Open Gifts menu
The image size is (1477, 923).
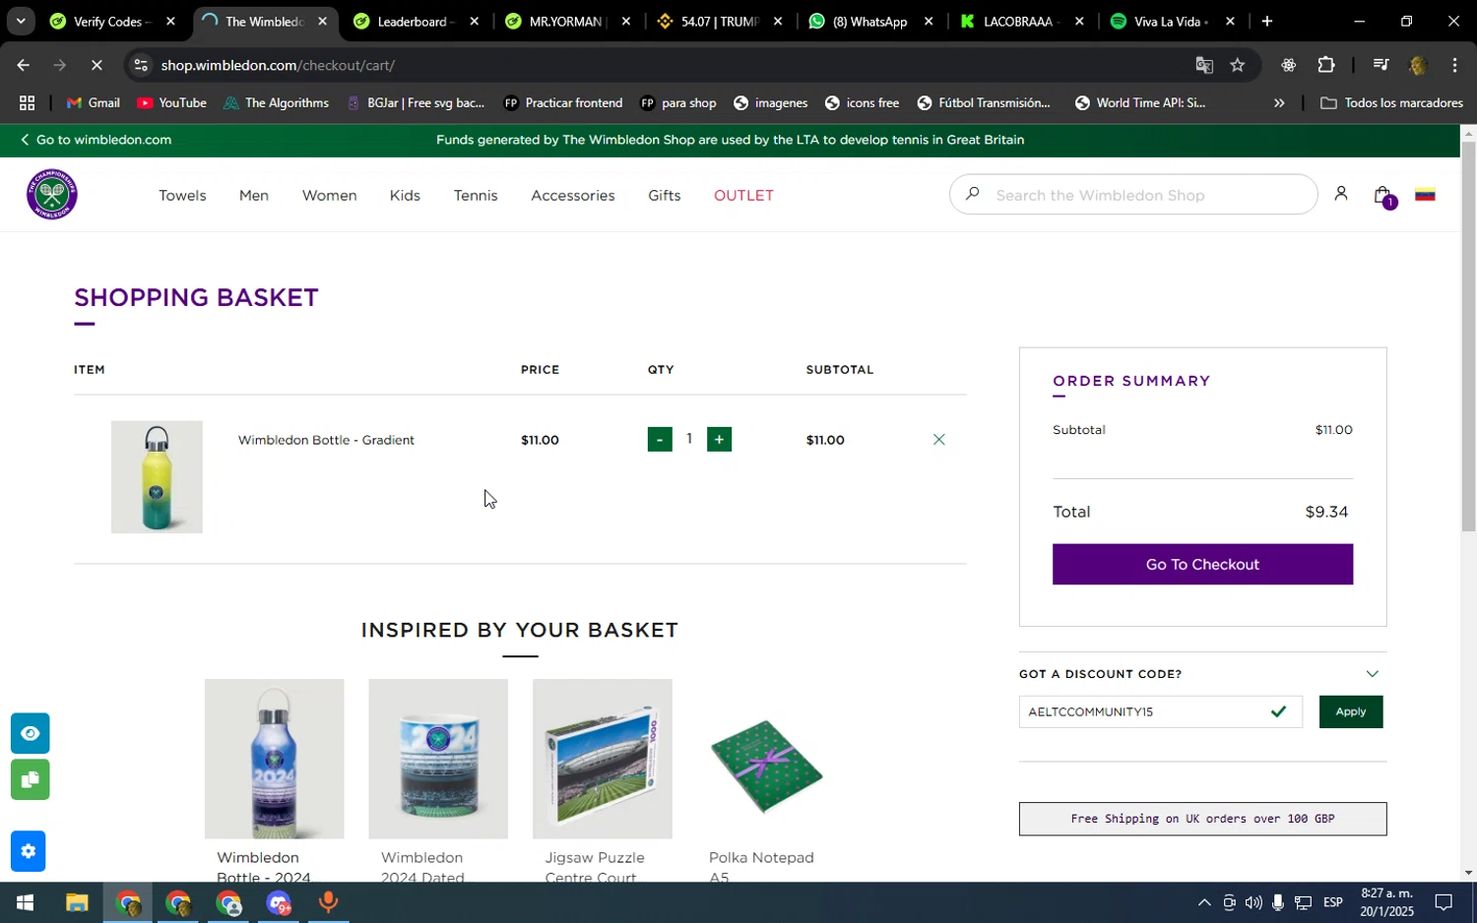665,195
